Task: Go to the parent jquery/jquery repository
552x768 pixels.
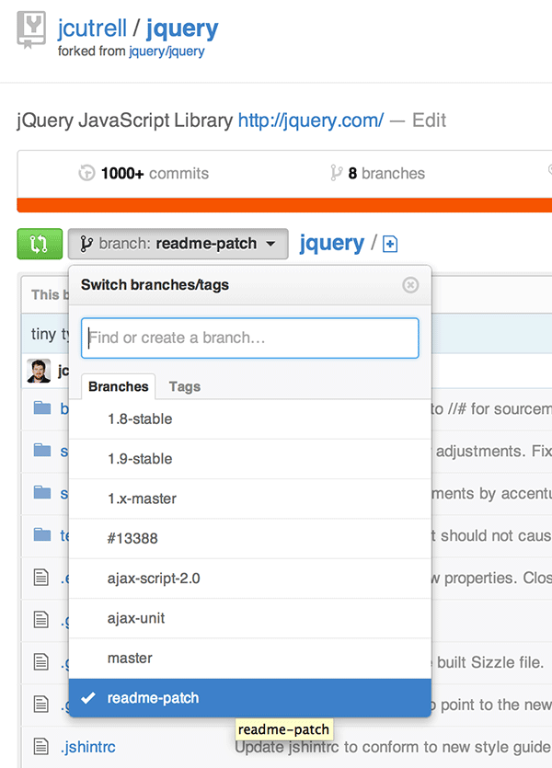Action: click(167, 52)
